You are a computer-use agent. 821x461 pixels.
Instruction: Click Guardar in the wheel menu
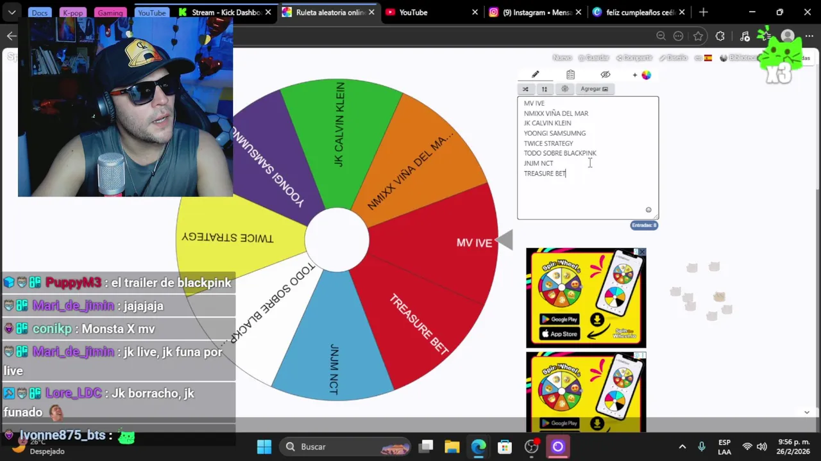coord(593,58)
